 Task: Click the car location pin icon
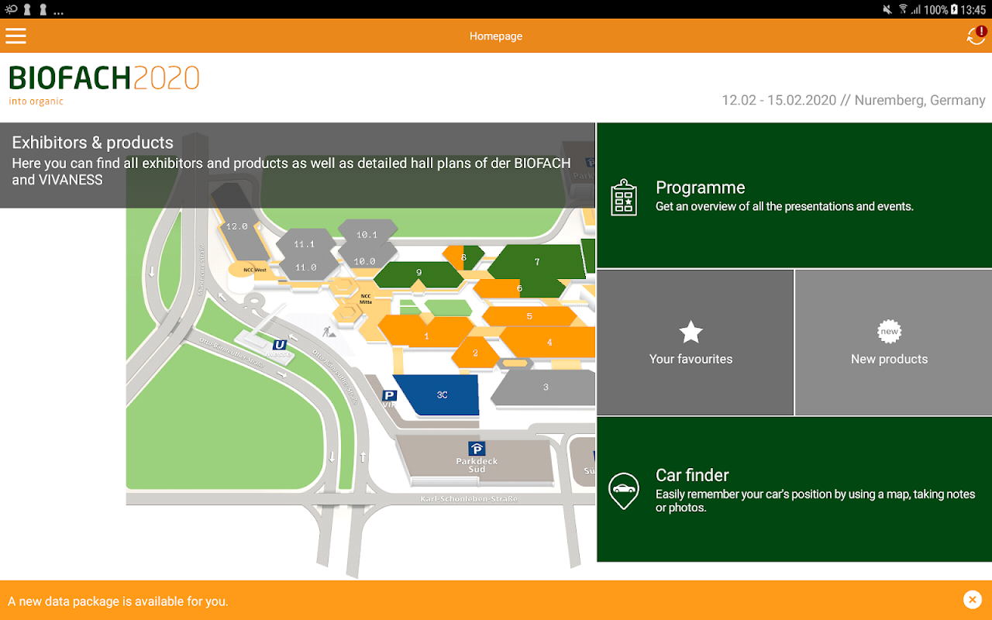click(624, 491)
